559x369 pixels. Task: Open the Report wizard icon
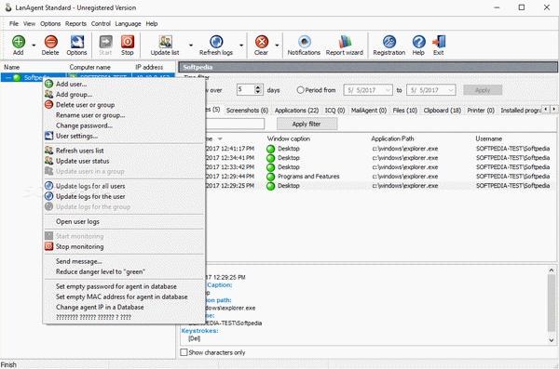point(345,42)
